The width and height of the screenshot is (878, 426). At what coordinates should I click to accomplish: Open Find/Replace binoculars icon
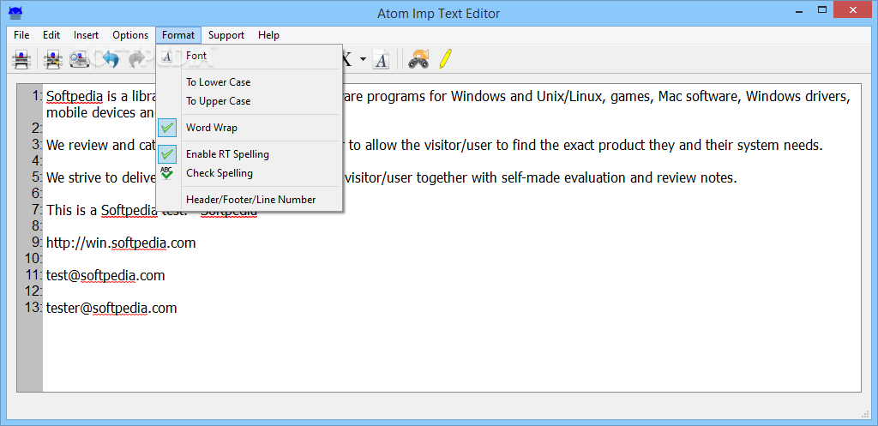418,59
